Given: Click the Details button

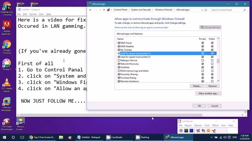Looking at the screenshot, I should (197, 86).
